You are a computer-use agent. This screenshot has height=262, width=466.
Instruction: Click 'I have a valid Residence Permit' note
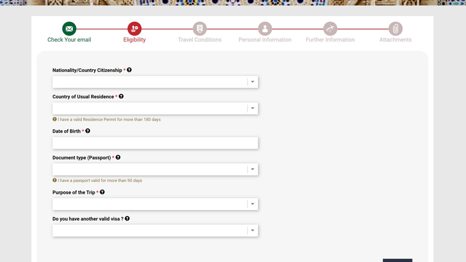109,120
